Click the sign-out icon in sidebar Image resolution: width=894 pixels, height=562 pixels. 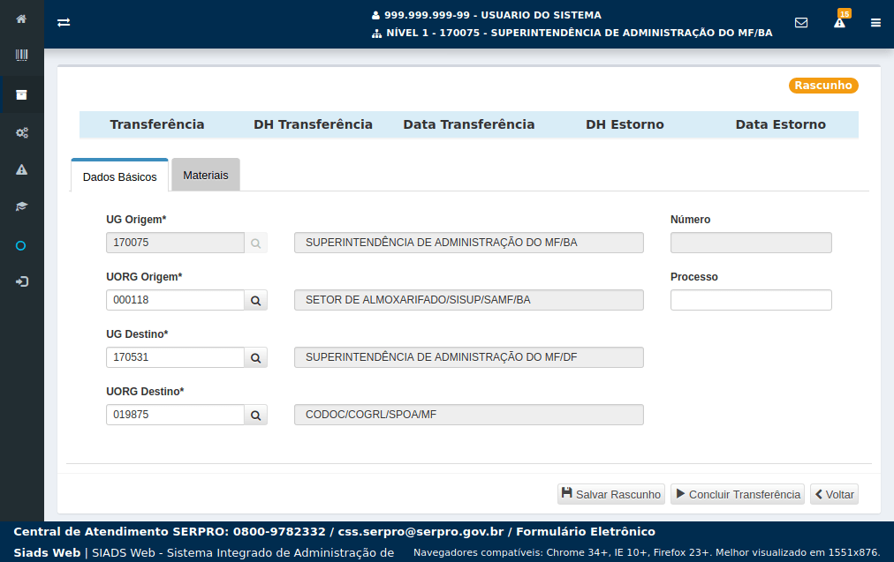[x=22, y=281]
